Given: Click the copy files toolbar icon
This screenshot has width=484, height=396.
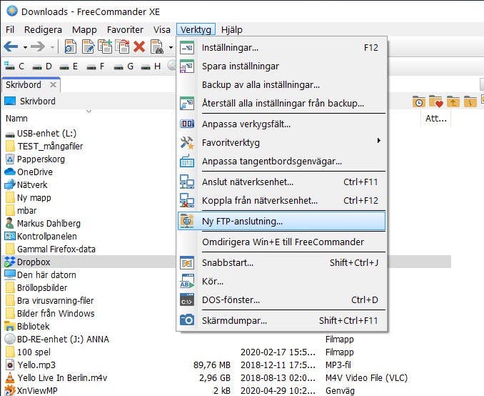Looking at the screenshot, I should [105, 46].
